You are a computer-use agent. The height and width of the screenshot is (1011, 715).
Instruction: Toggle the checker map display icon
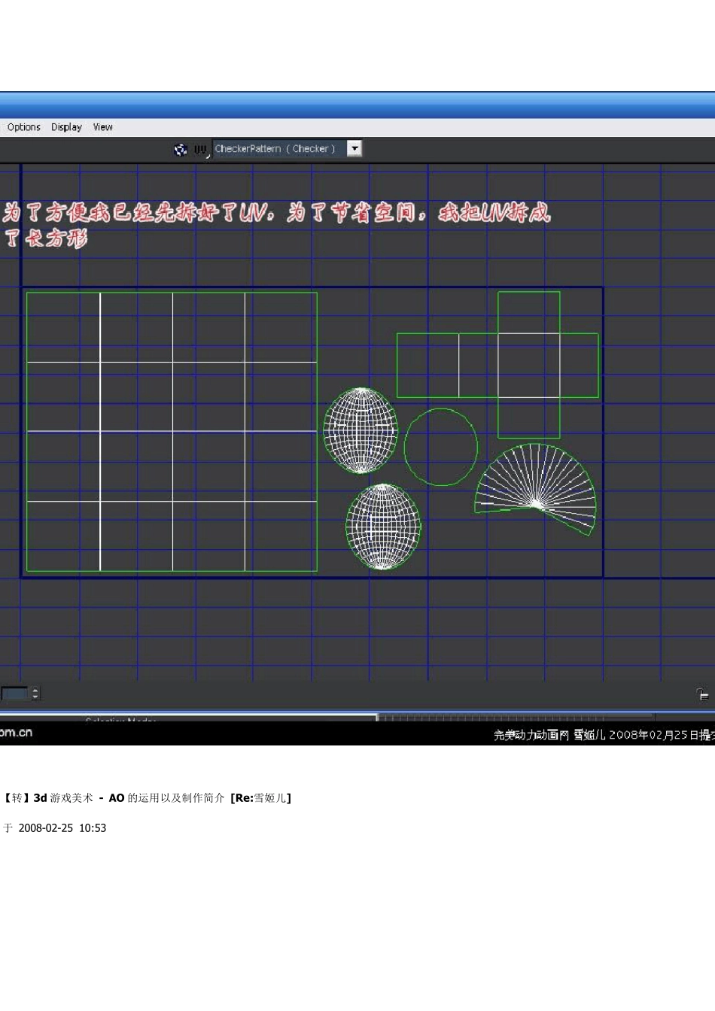181,150
